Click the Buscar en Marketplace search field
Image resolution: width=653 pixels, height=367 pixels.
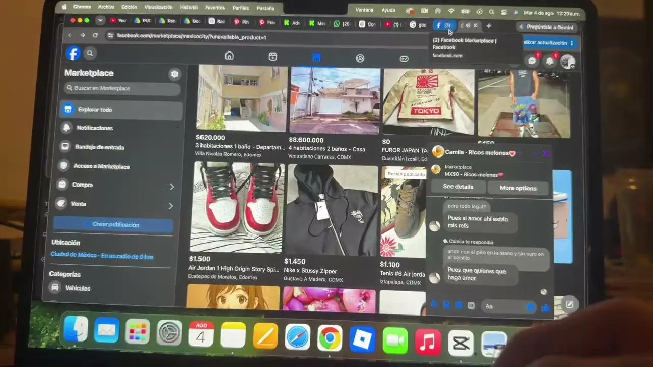(122, 88)
